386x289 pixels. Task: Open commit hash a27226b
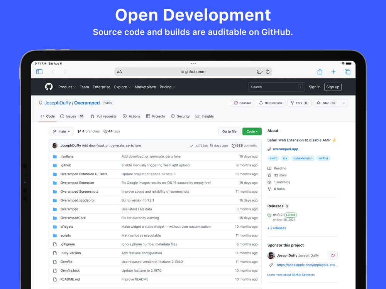pyautogui.click(x=201, y=146)
